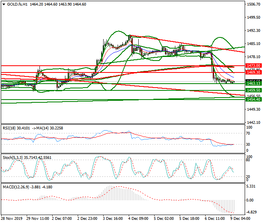263x223 pixels.
Task: Click the 3 Dec 16:00 time label
Action: point(113,219)
